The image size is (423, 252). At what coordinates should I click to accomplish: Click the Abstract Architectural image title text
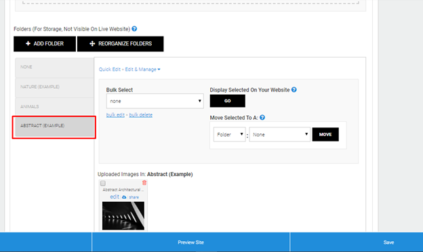[x=123, y=190]
